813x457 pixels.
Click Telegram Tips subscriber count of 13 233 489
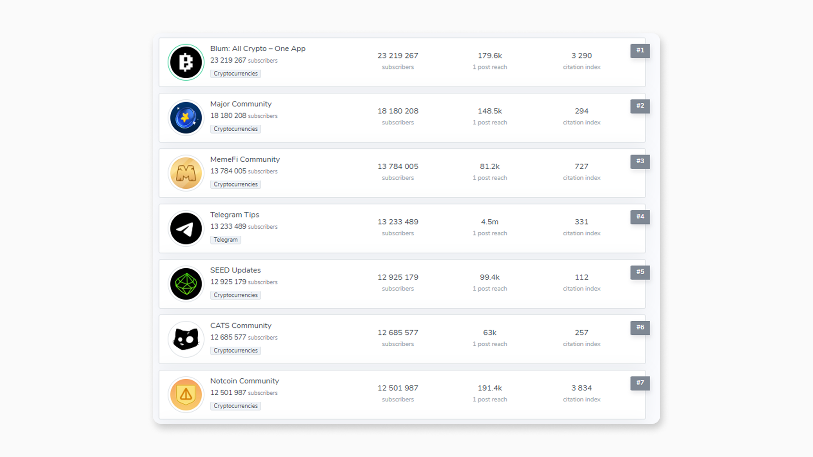click(x=398, y=222)
